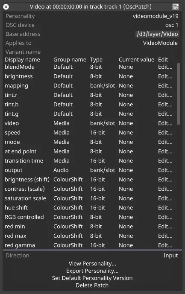The width and height of the screenshot is (185, 294).
Task: Open View Personality option
Action: pyautogui.click(x=92, y=264)
